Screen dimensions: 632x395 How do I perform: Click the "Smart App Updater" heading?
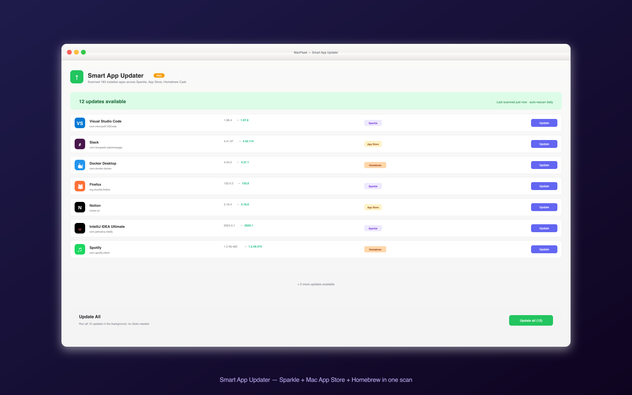tap(115, 75)
